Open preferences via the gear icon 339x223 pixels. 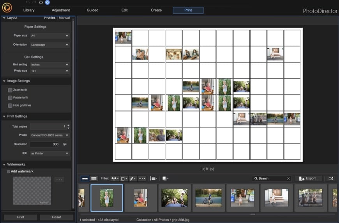pyautogui.click(x=41, y=2)
